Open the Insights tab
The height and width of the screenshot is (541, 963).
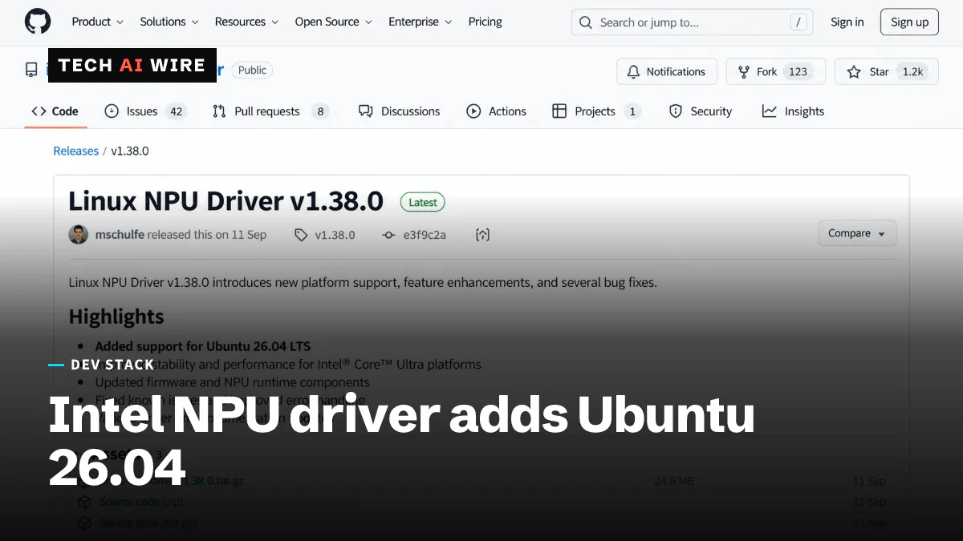click(793, 111)
